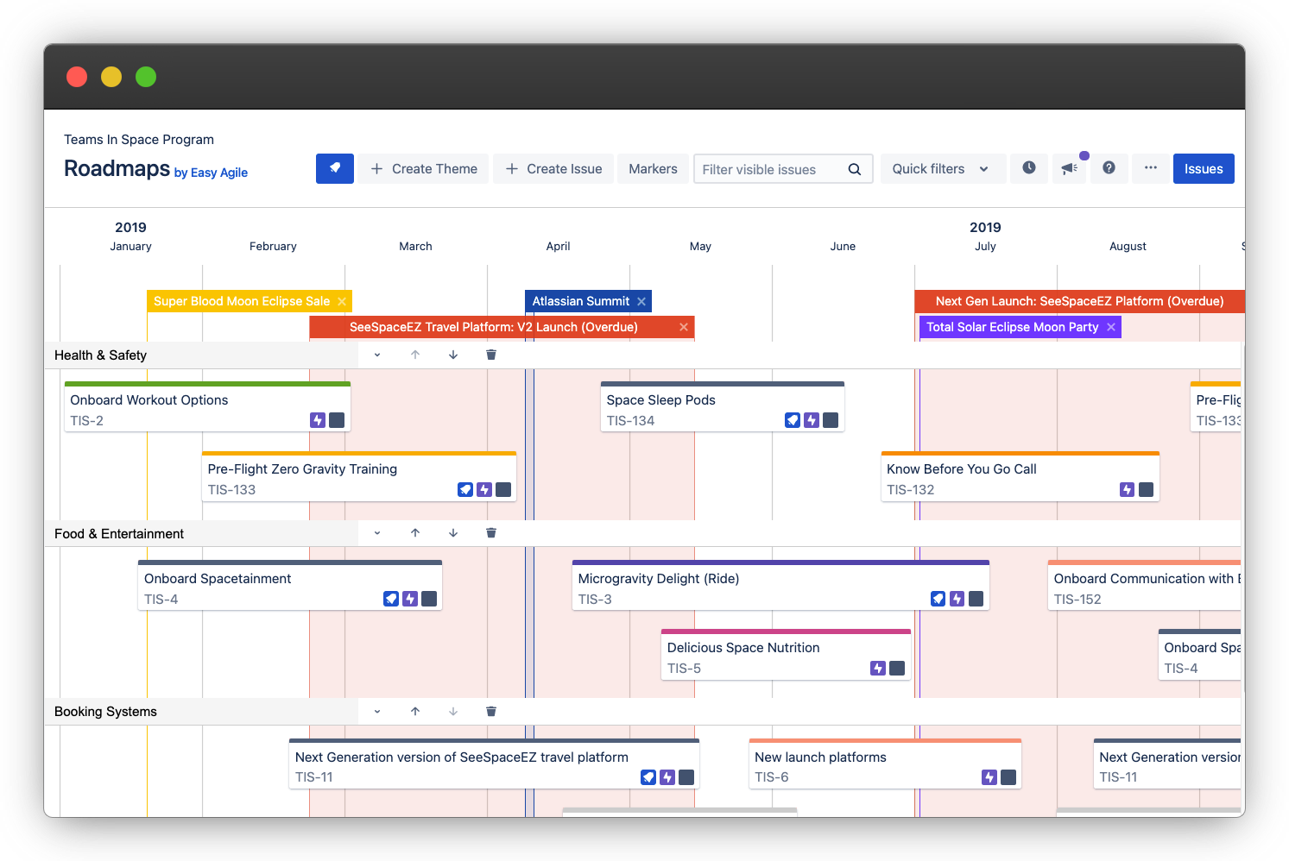The width and height of the screenshot is (1289, 861).
Task: Open help via the question mark icon
Action: [1109, 168]
